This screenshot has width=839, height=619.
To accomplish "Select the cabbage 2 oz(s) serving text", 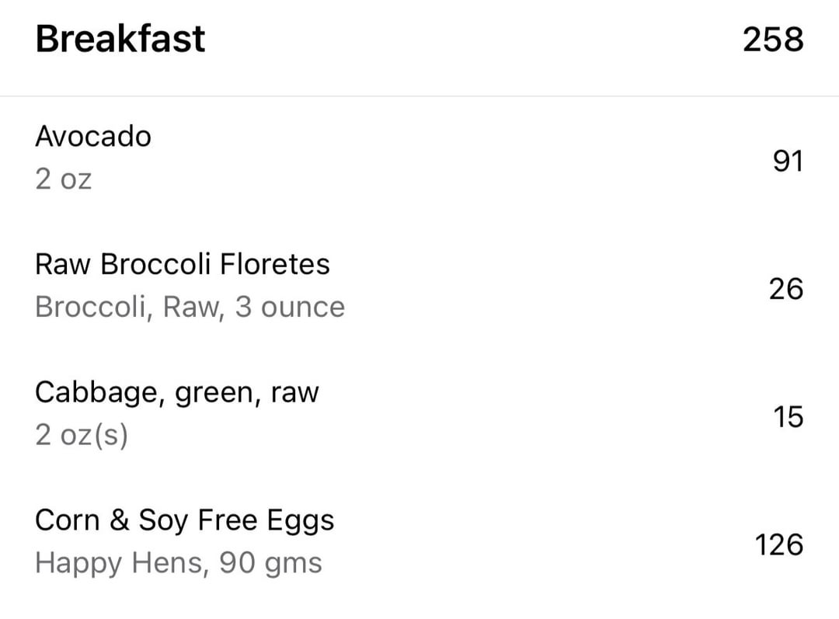I will [x=82, y=435].
